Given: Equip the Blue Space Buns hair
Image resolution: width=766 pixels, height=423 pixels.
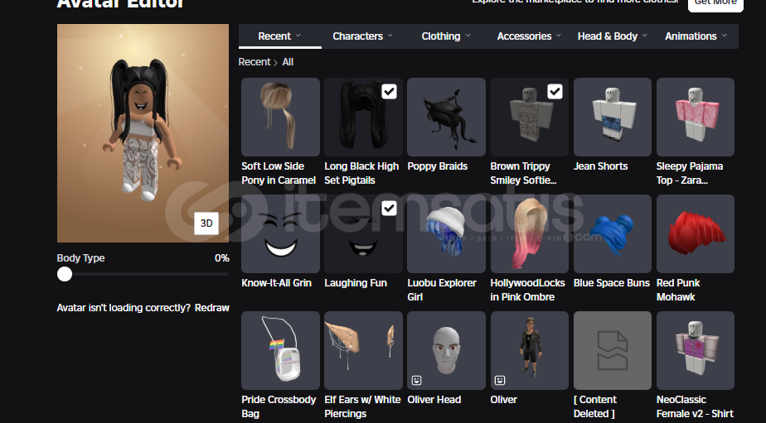Looking at the screenshot, I should [x=613, y=233].
